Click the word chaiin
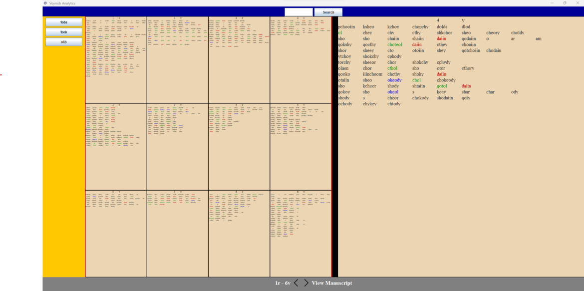584x291 pixels. pos(394,39)
